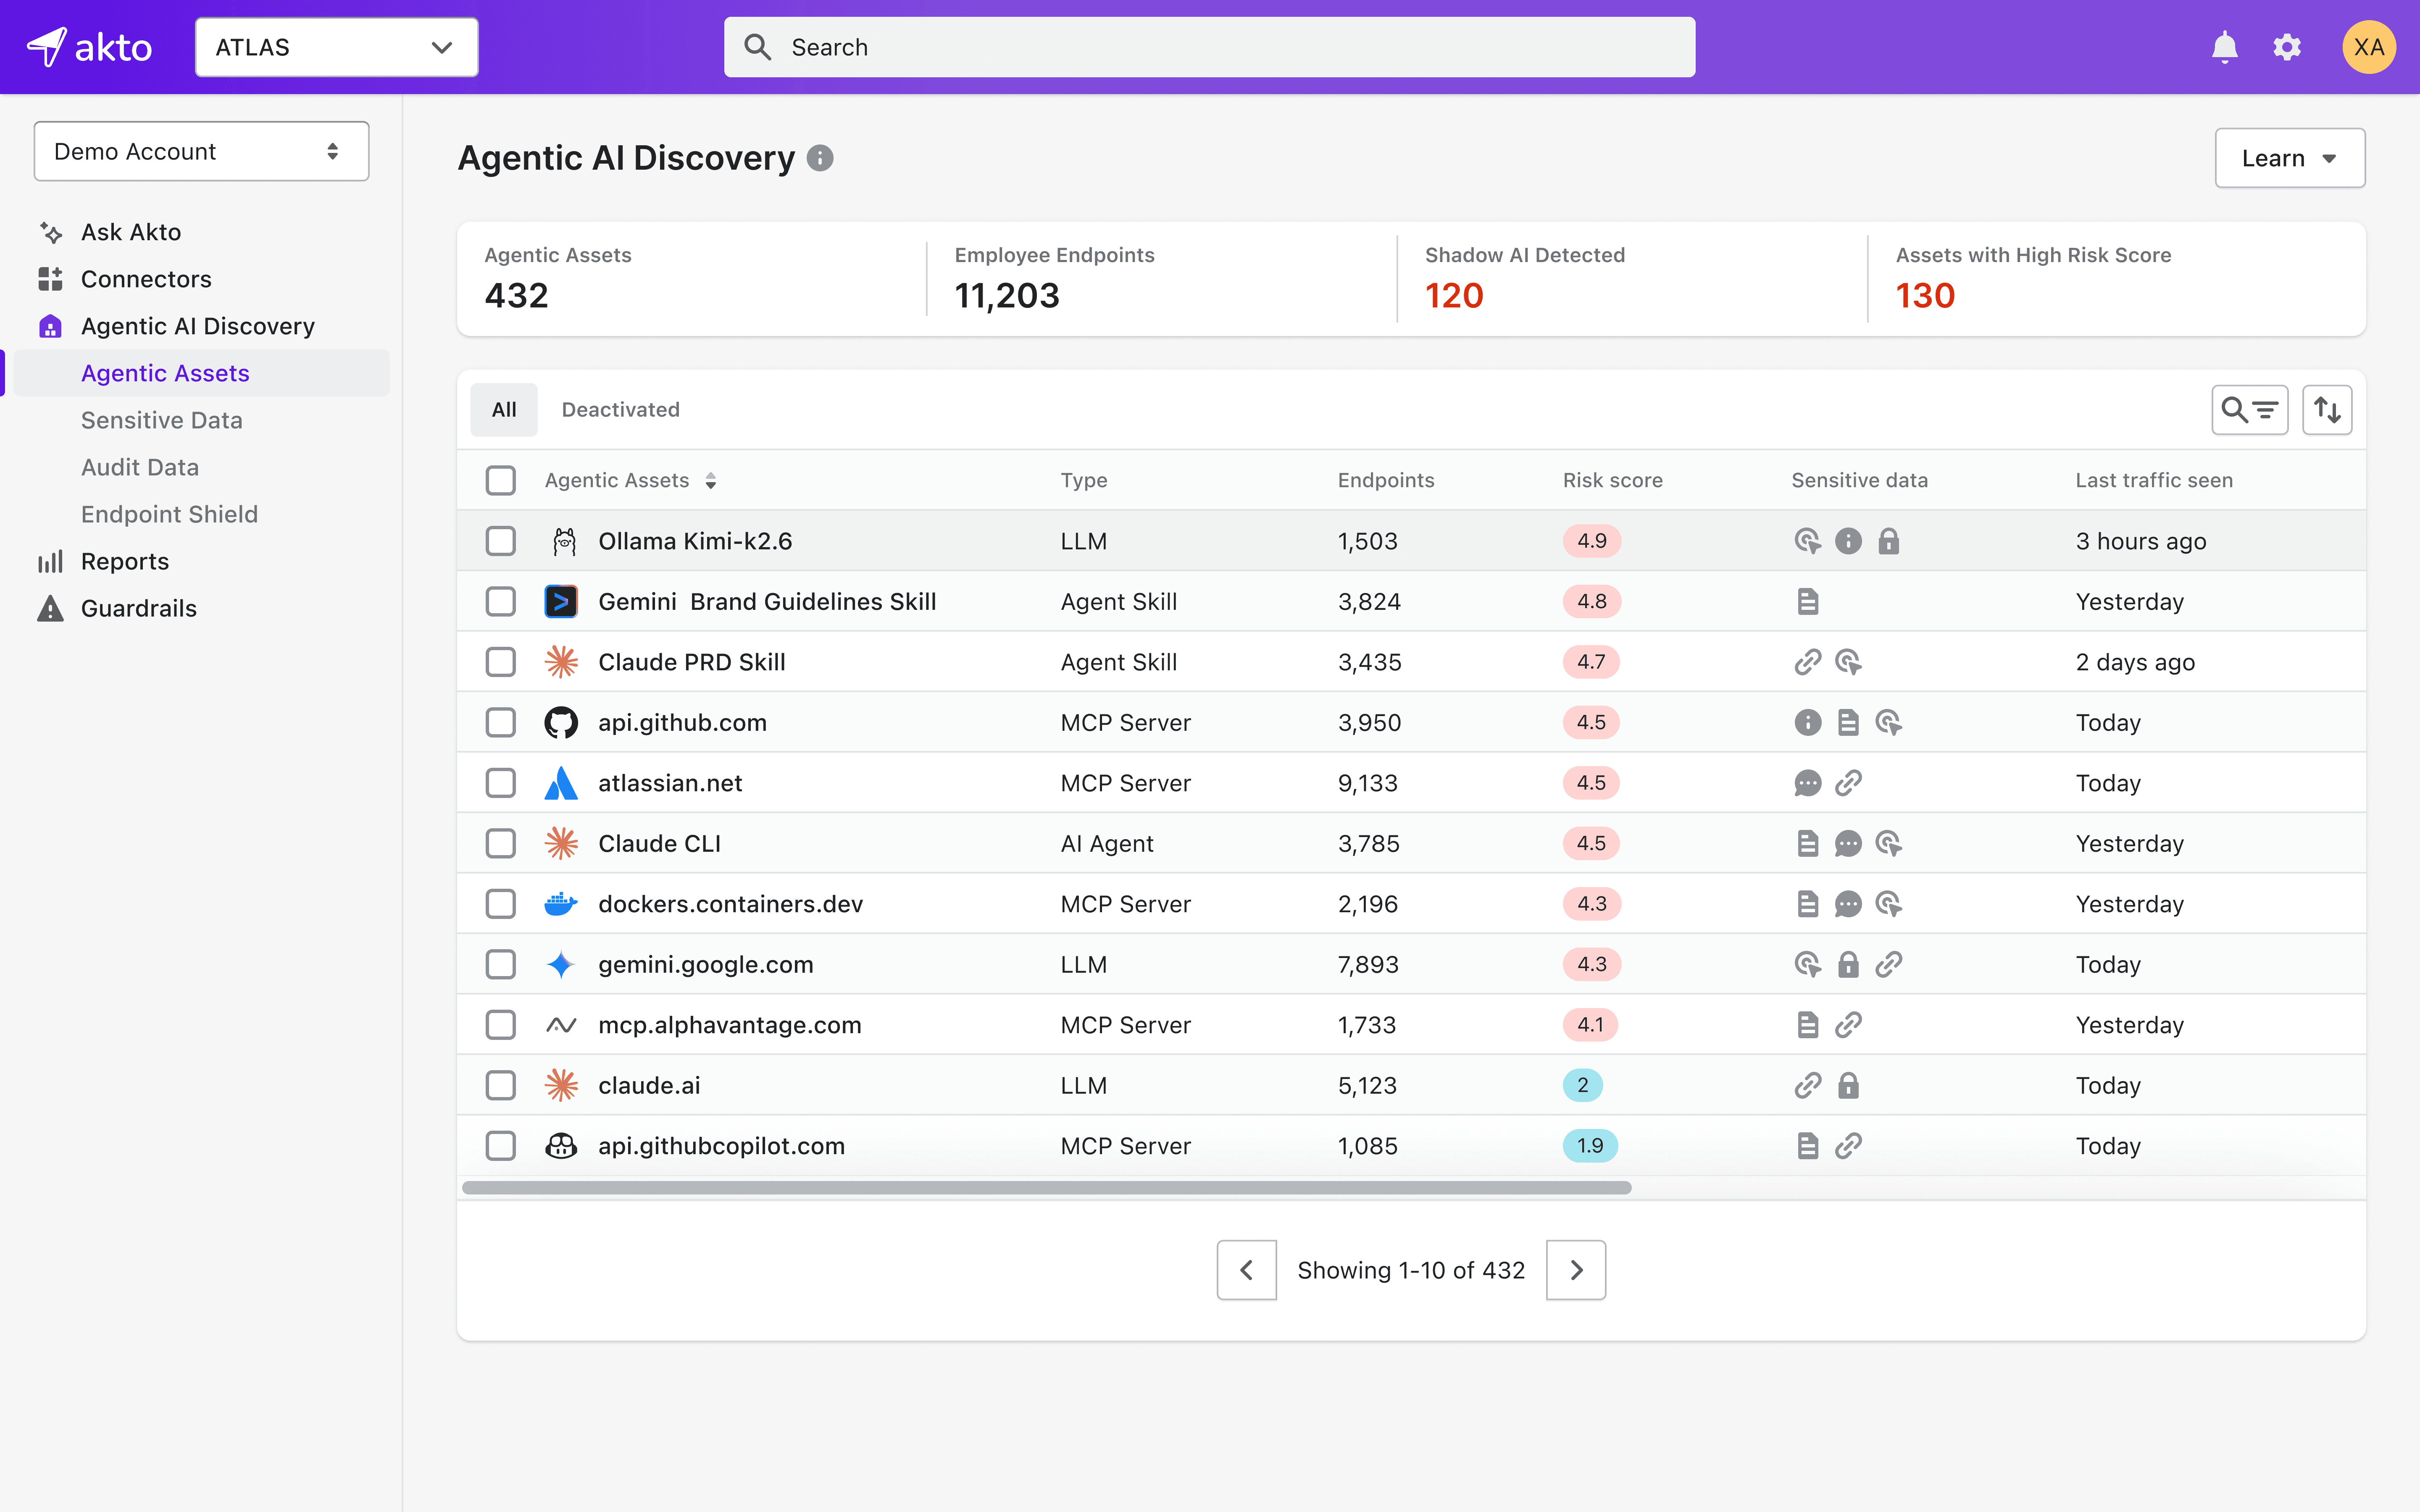2420x1512 pixels.
Task: Open settings gear
Action: point(2287,47)
